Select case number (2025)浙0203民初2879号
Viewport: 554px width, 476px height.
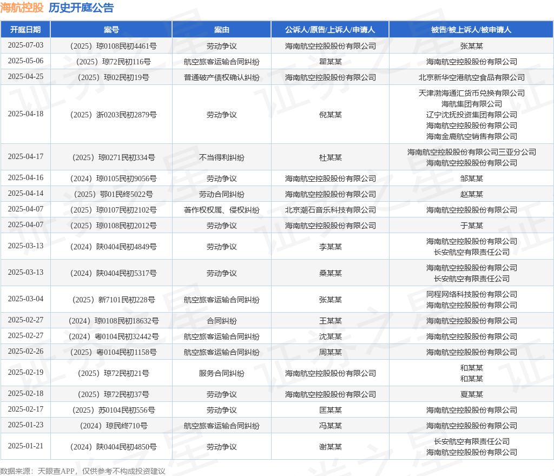click(111, 115)
